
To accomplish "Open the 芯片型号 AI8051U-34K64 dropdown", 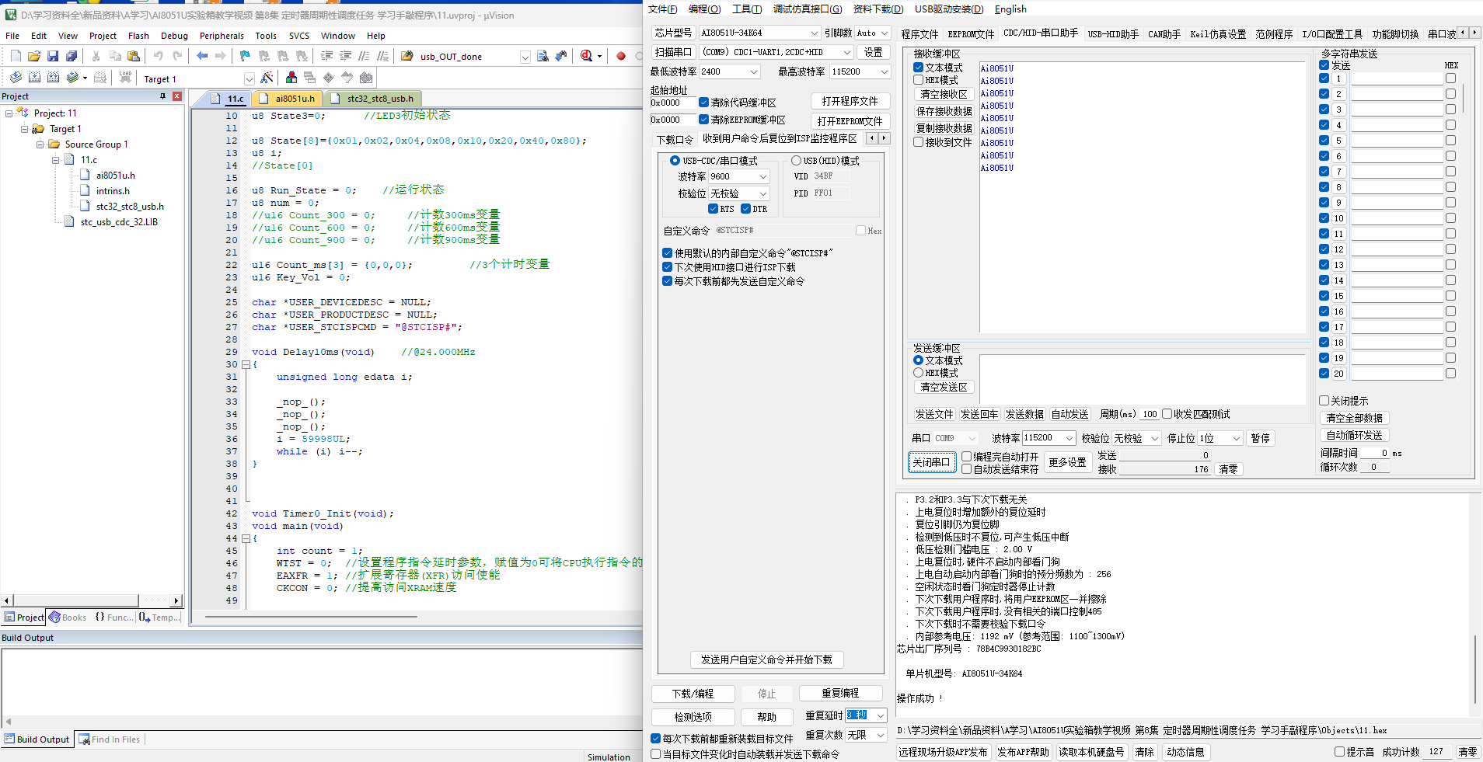I will coord(814,33).
